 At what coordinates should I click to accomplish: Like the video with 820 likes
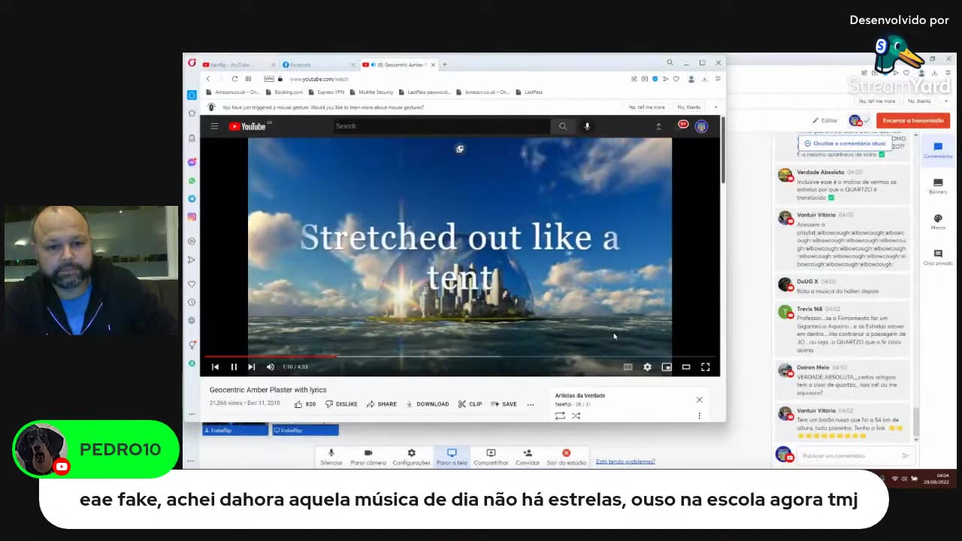(x=305, y=404)
